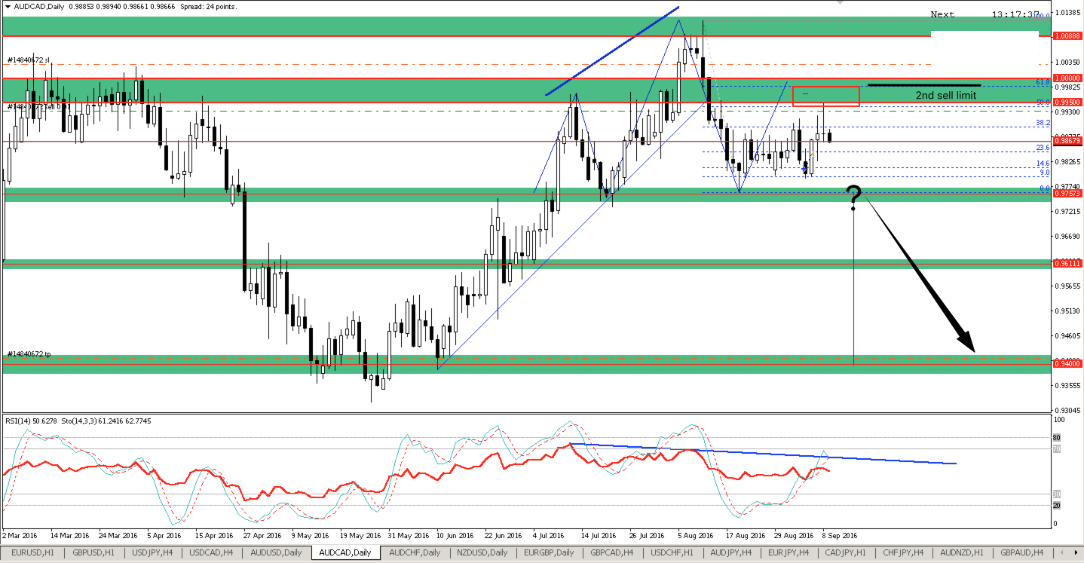The width and height of the screenshot is (1084, 563).
Task: Select the '2nd sell limit' text label
Action: pos(945,95)
